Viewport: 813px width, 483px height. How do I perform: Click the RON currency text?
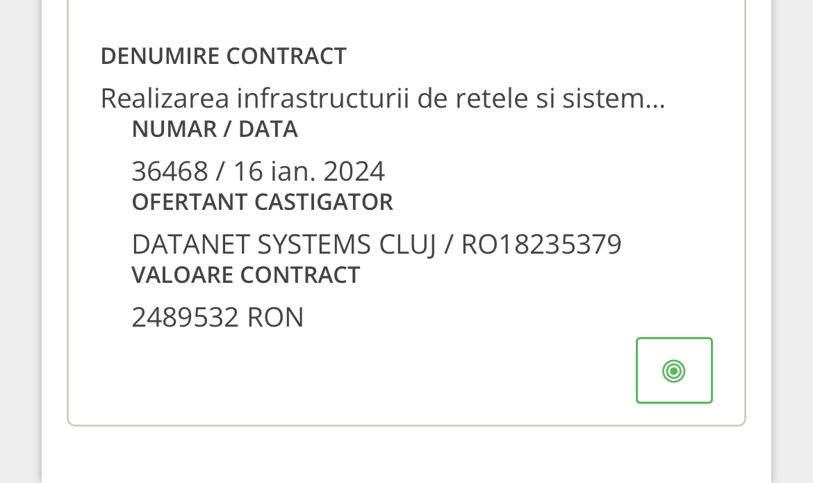coord(275,318)
